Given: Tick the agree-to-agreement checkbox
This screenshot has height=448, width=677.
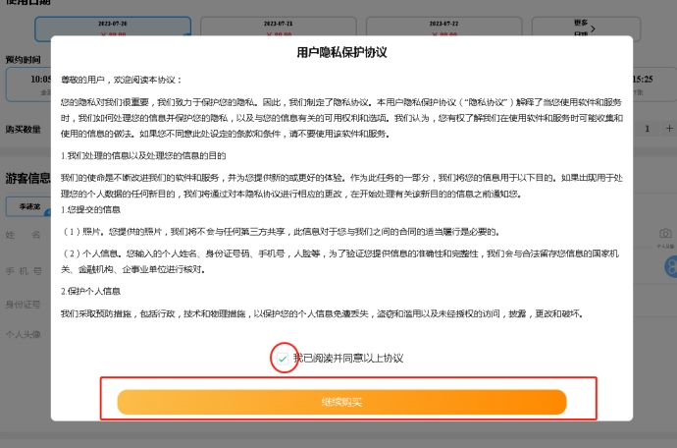Looking at the screenshot, I should coord(283,359).
